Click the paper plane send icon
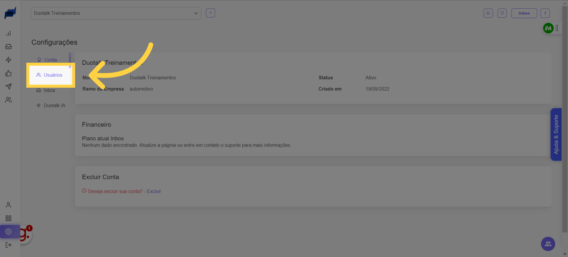The image size is (568, 257). tap(8, 86)
